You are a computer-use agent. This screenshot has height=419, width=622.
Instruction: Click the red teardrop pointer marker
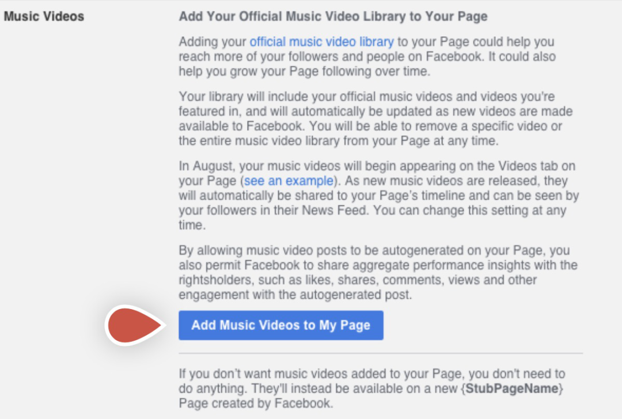(x=134, y=325)
